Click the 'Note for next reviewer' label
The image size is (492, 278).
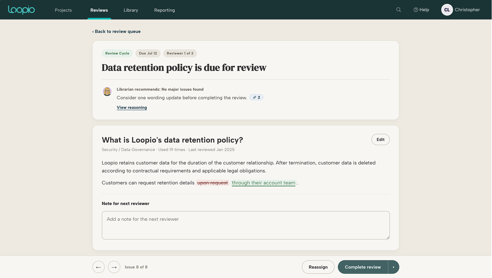pyautogui.click(x=126, y=203)
